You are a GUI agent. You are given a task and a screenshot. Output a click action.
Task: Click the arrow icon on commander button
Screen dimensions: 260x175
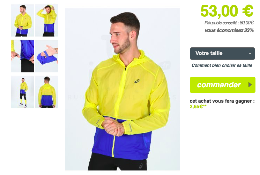coord(250,85)
